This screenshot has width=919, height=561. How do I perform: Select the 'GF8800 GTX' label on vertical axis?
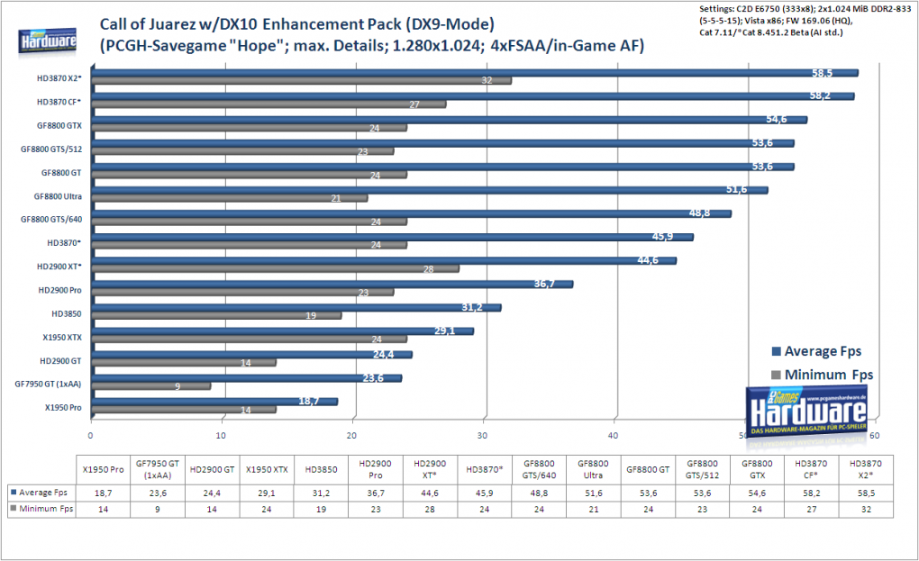coord(59,125)
